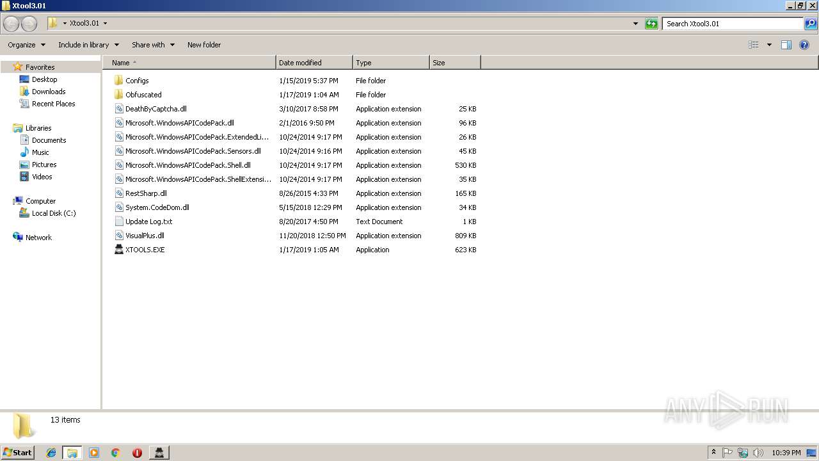Open the breadcrumb root arrow before Xtool3.01
The image size is (819, 461).
click(x=65, y=24)
